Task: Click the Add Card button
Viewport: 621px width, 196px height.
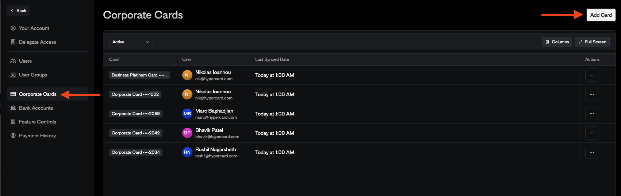Action: click(601, 15)
